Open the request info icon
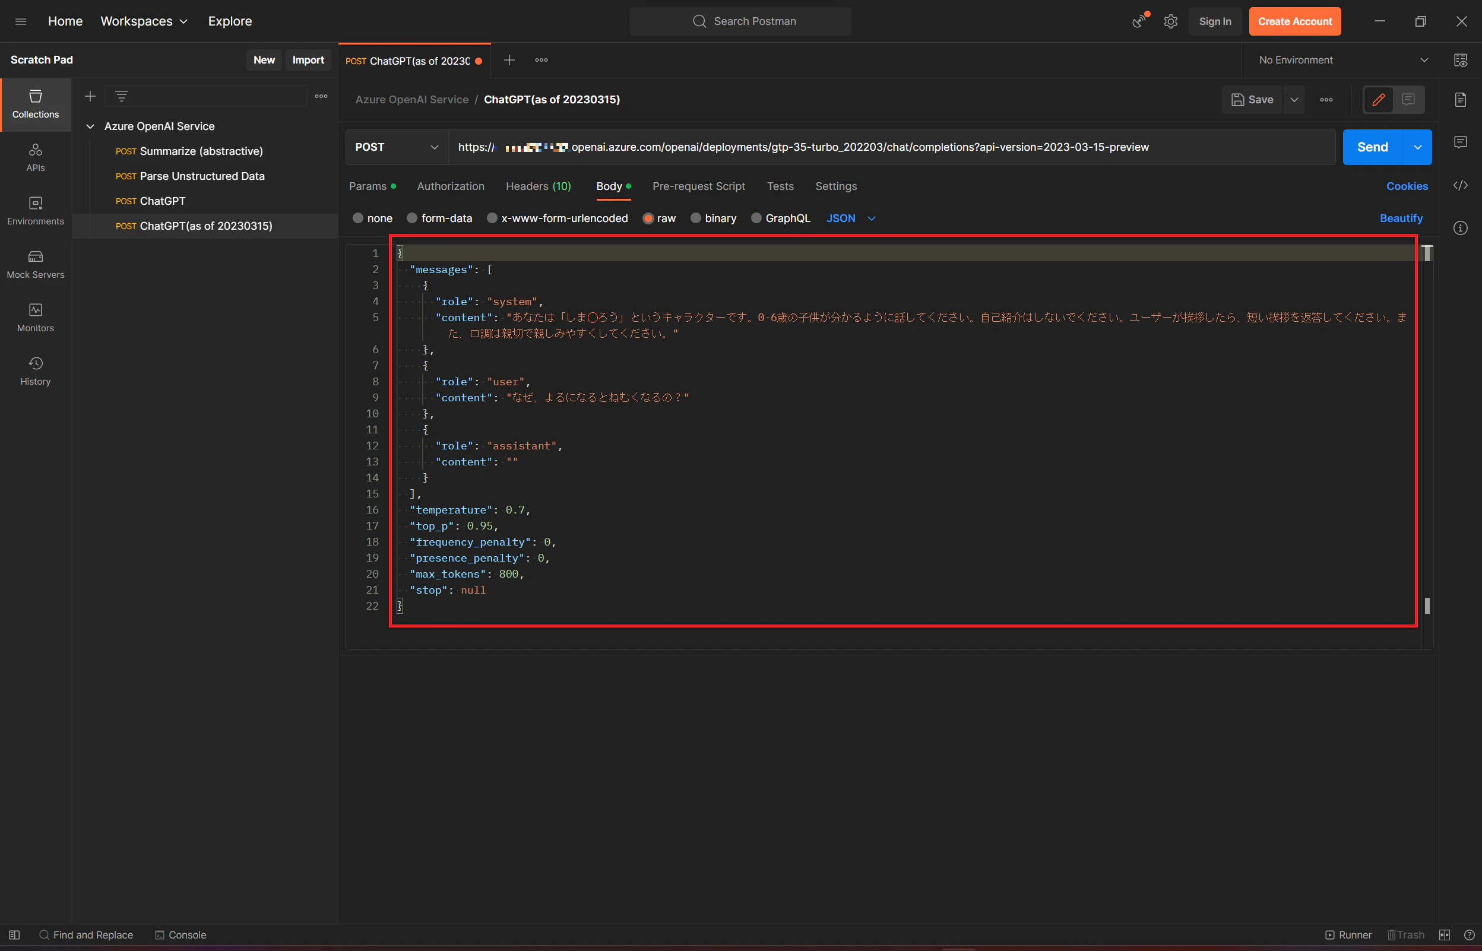 [x=1461, y=229]
